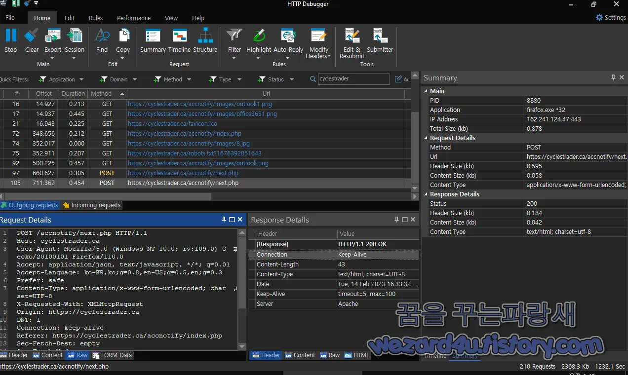This screenshot has height=375, width=628.
Task: Pin the Summary panel
Action: click(613, 77)
